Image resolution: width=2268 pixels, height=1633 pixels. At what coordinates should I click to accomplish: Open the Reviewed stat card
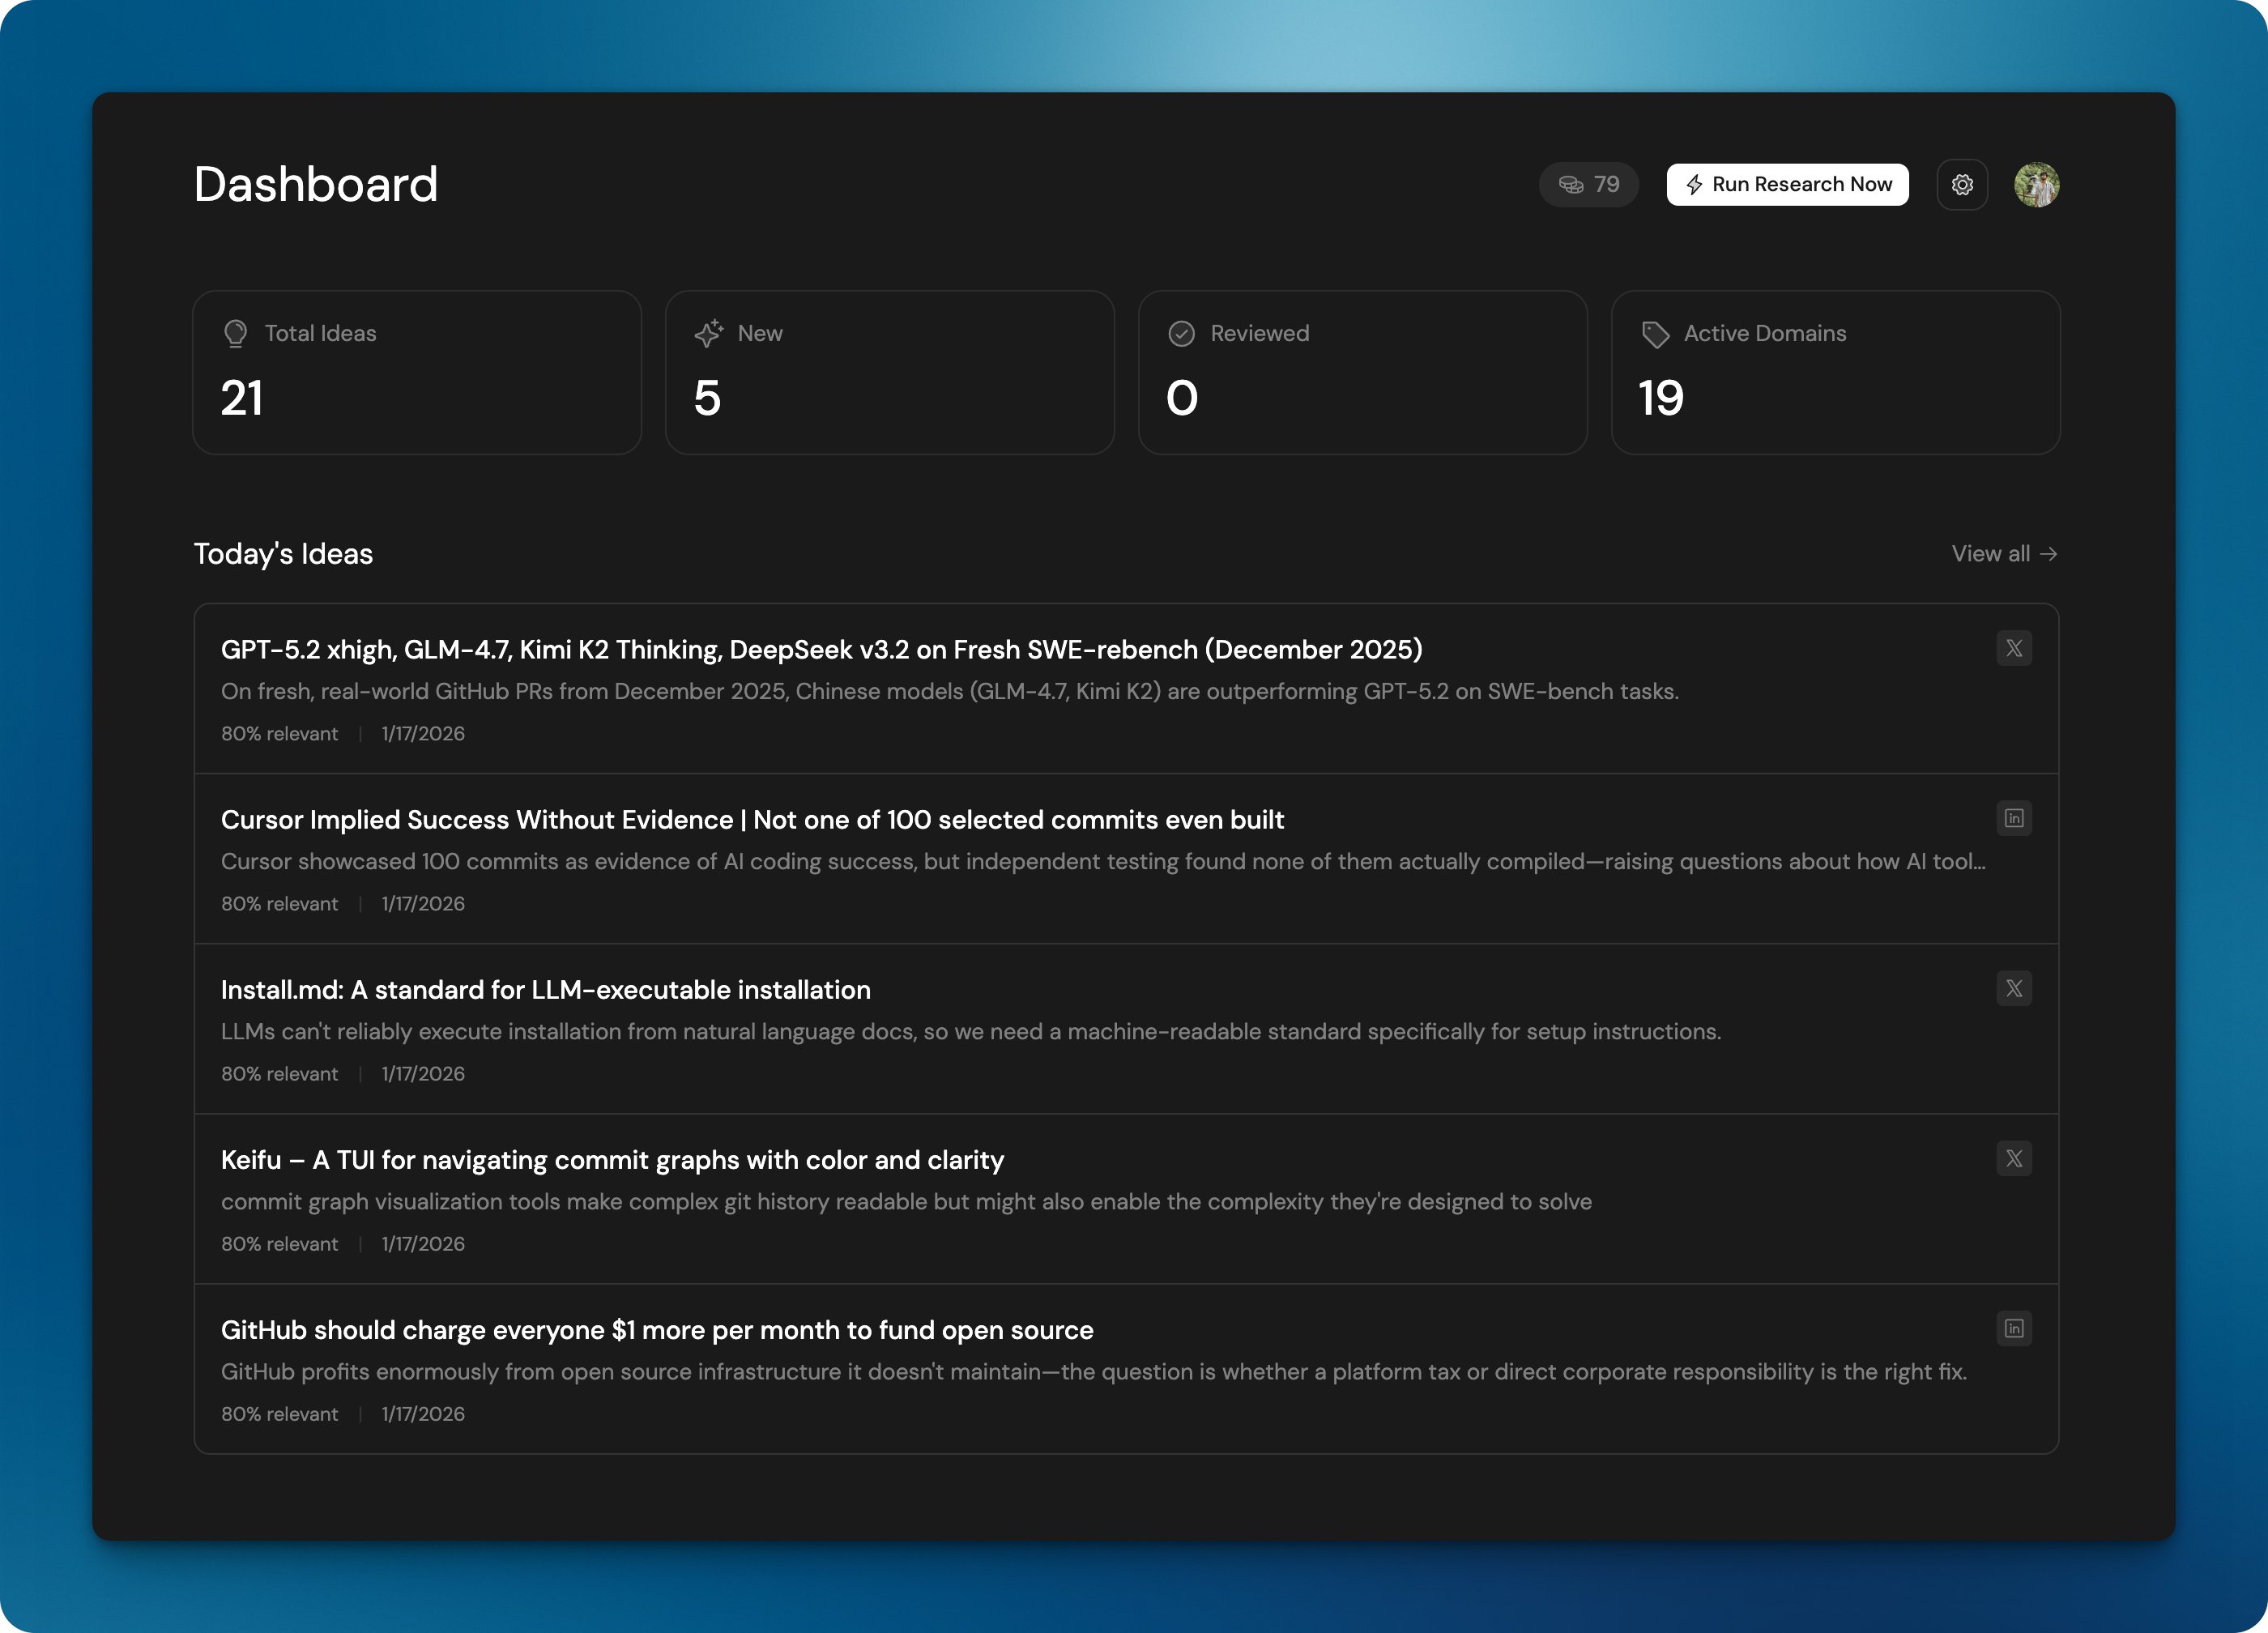coord(1362,373)
